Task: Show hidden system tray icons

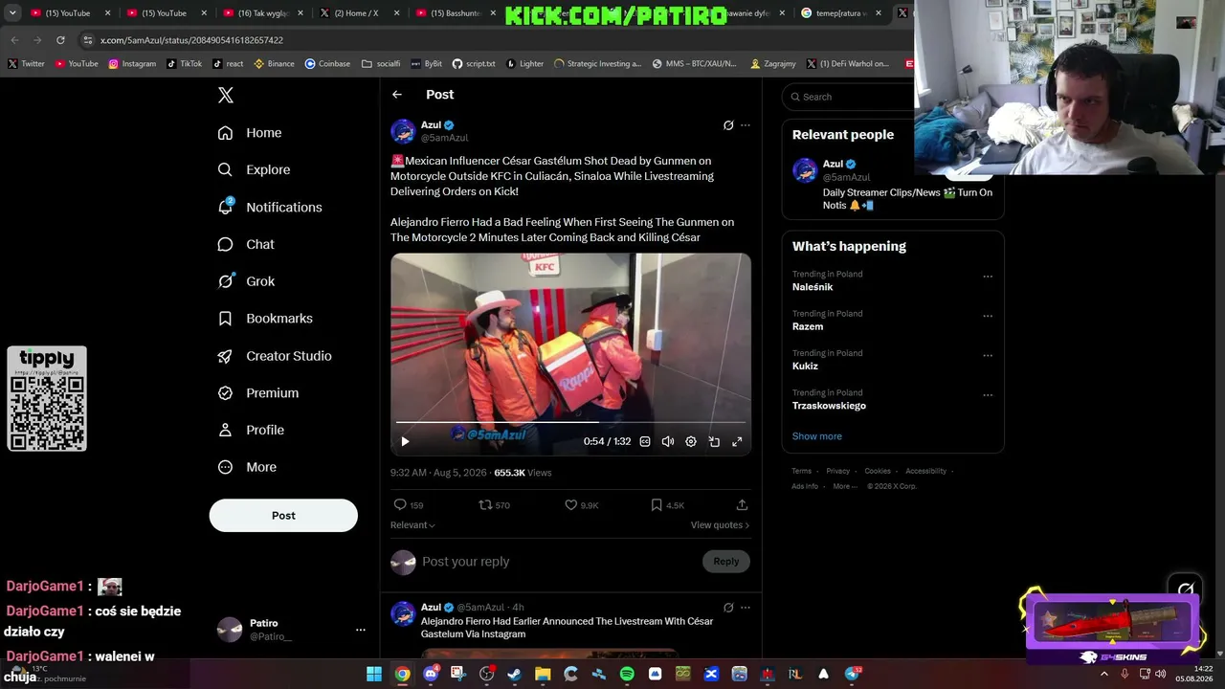Action: [1103, 674]
